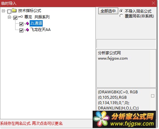The height and width of the screenshot is (129, 159).
Task: Select the 技术指标公式 root label
Action: pyautogui.click(x=30, y=11)
